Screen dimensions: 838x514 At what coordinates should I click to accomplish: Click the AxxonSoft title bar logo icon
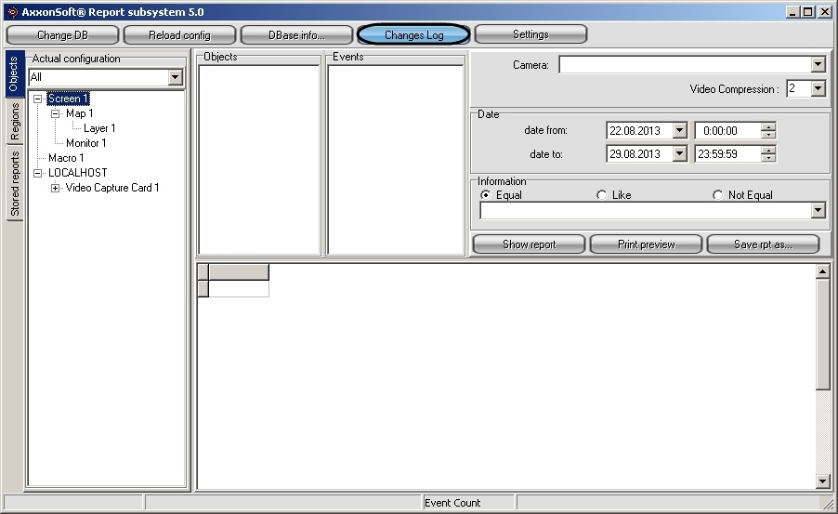[12, 12]
